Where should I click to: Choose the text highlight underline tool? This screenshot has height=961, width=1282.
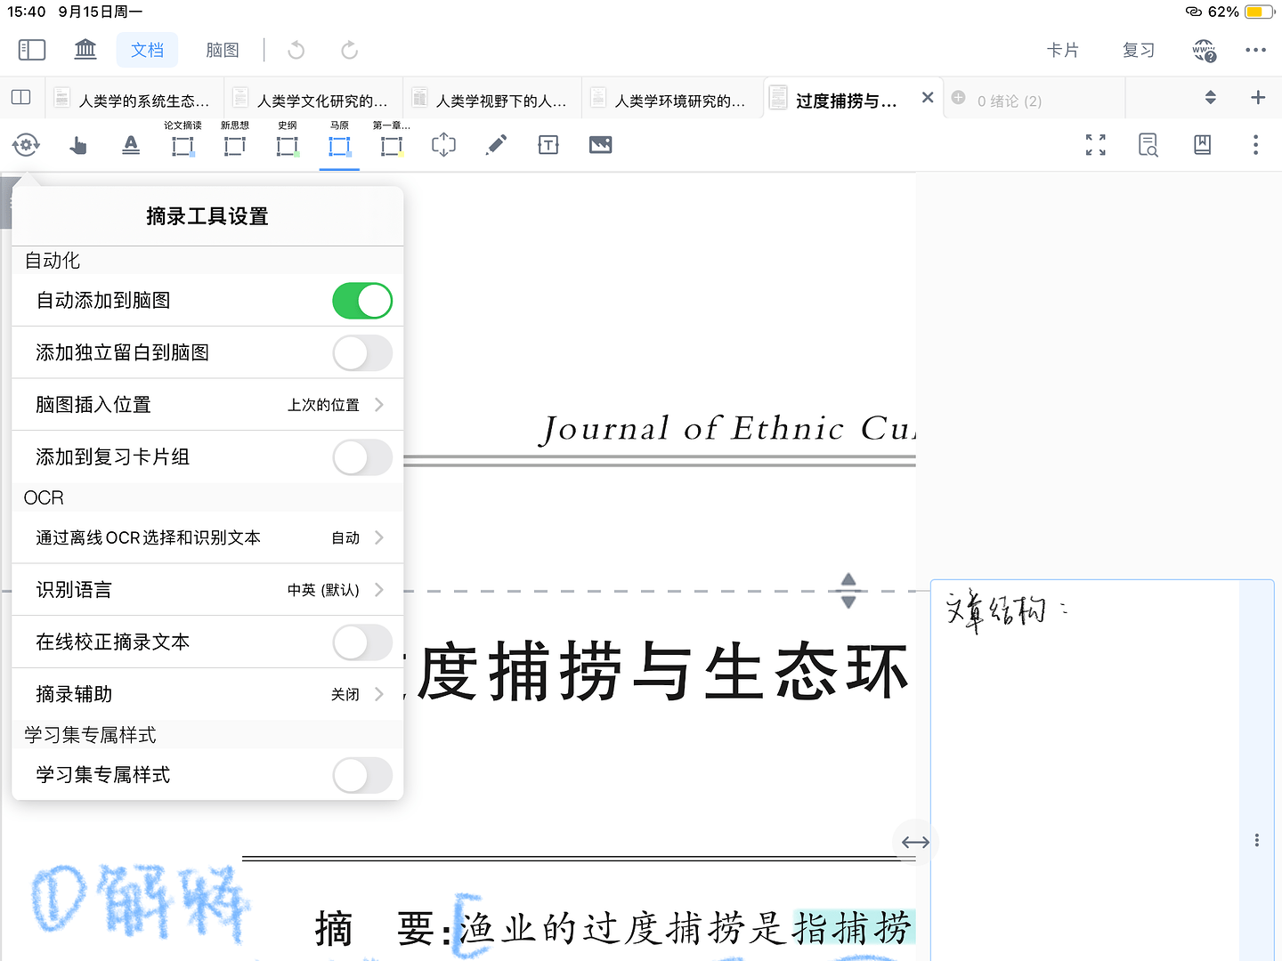[131, 145]
